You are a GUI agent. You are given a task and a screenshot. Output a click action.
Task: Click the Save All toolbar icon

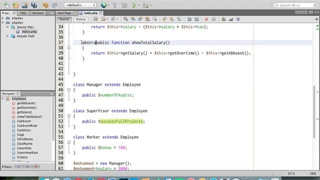click(34, 5)
